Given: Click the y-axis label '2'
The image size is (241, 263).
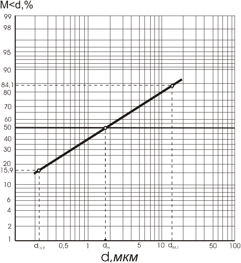Looking at the screenshot, I should click(10, 227).
